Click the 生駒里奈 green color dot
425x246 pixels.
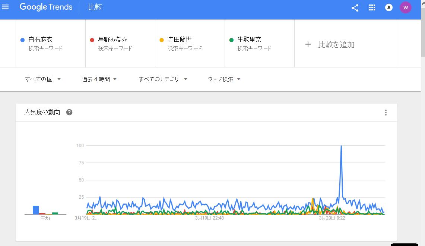point(231,40)
